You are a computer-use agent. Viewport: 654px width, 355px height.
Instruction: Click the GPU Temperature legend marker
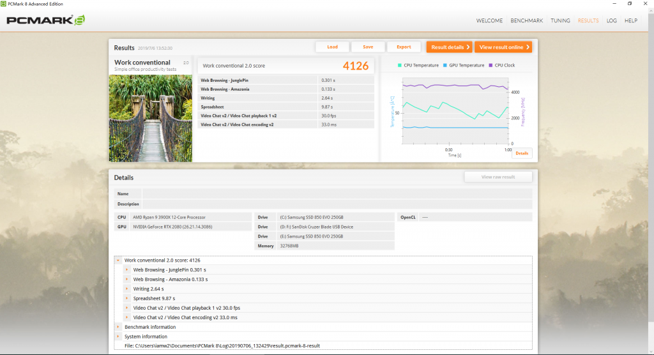(x=445, y=65)
